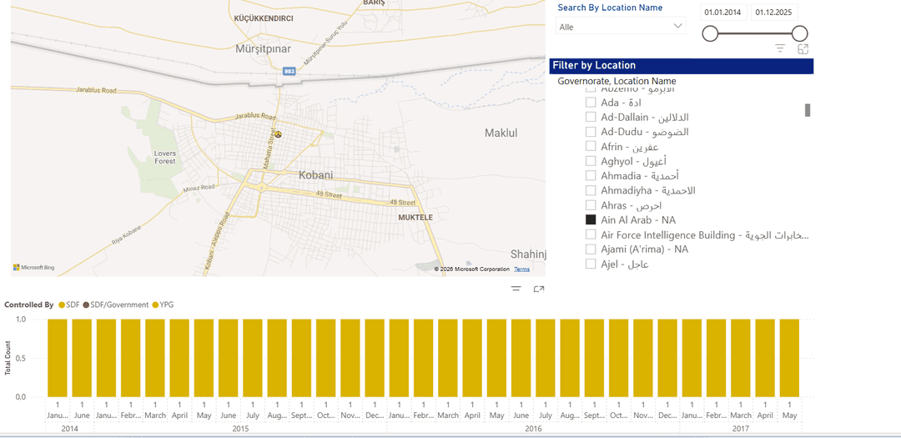901x438 pixels.
Task: Click the location list scrollbar thumb
Action: pyautogui.click(x=807, y=110)
